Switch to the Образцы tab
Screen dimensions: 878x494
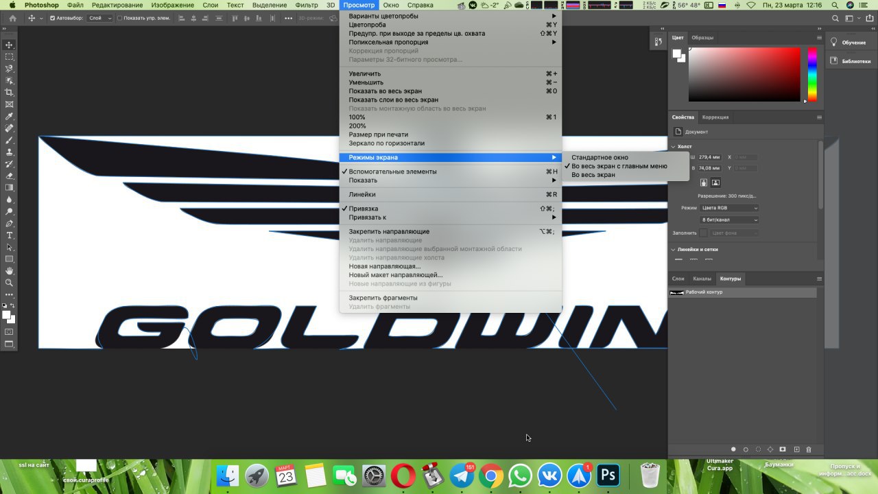tap(702, 37)
